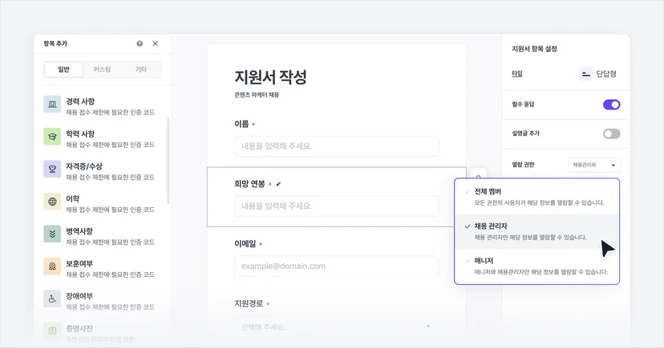The width and height of the screenshot is (664, 348).
Task: Click the sidebar item list scrollbar
Action: (168, 161)
